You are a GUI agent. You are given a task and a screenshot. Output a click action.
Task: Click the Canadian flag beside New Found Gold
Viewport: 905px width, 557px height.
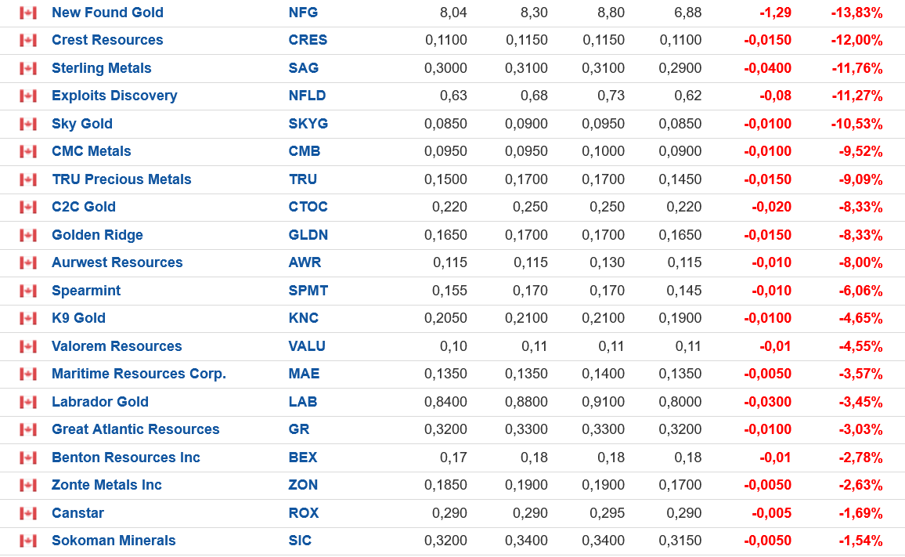[28, 13]
